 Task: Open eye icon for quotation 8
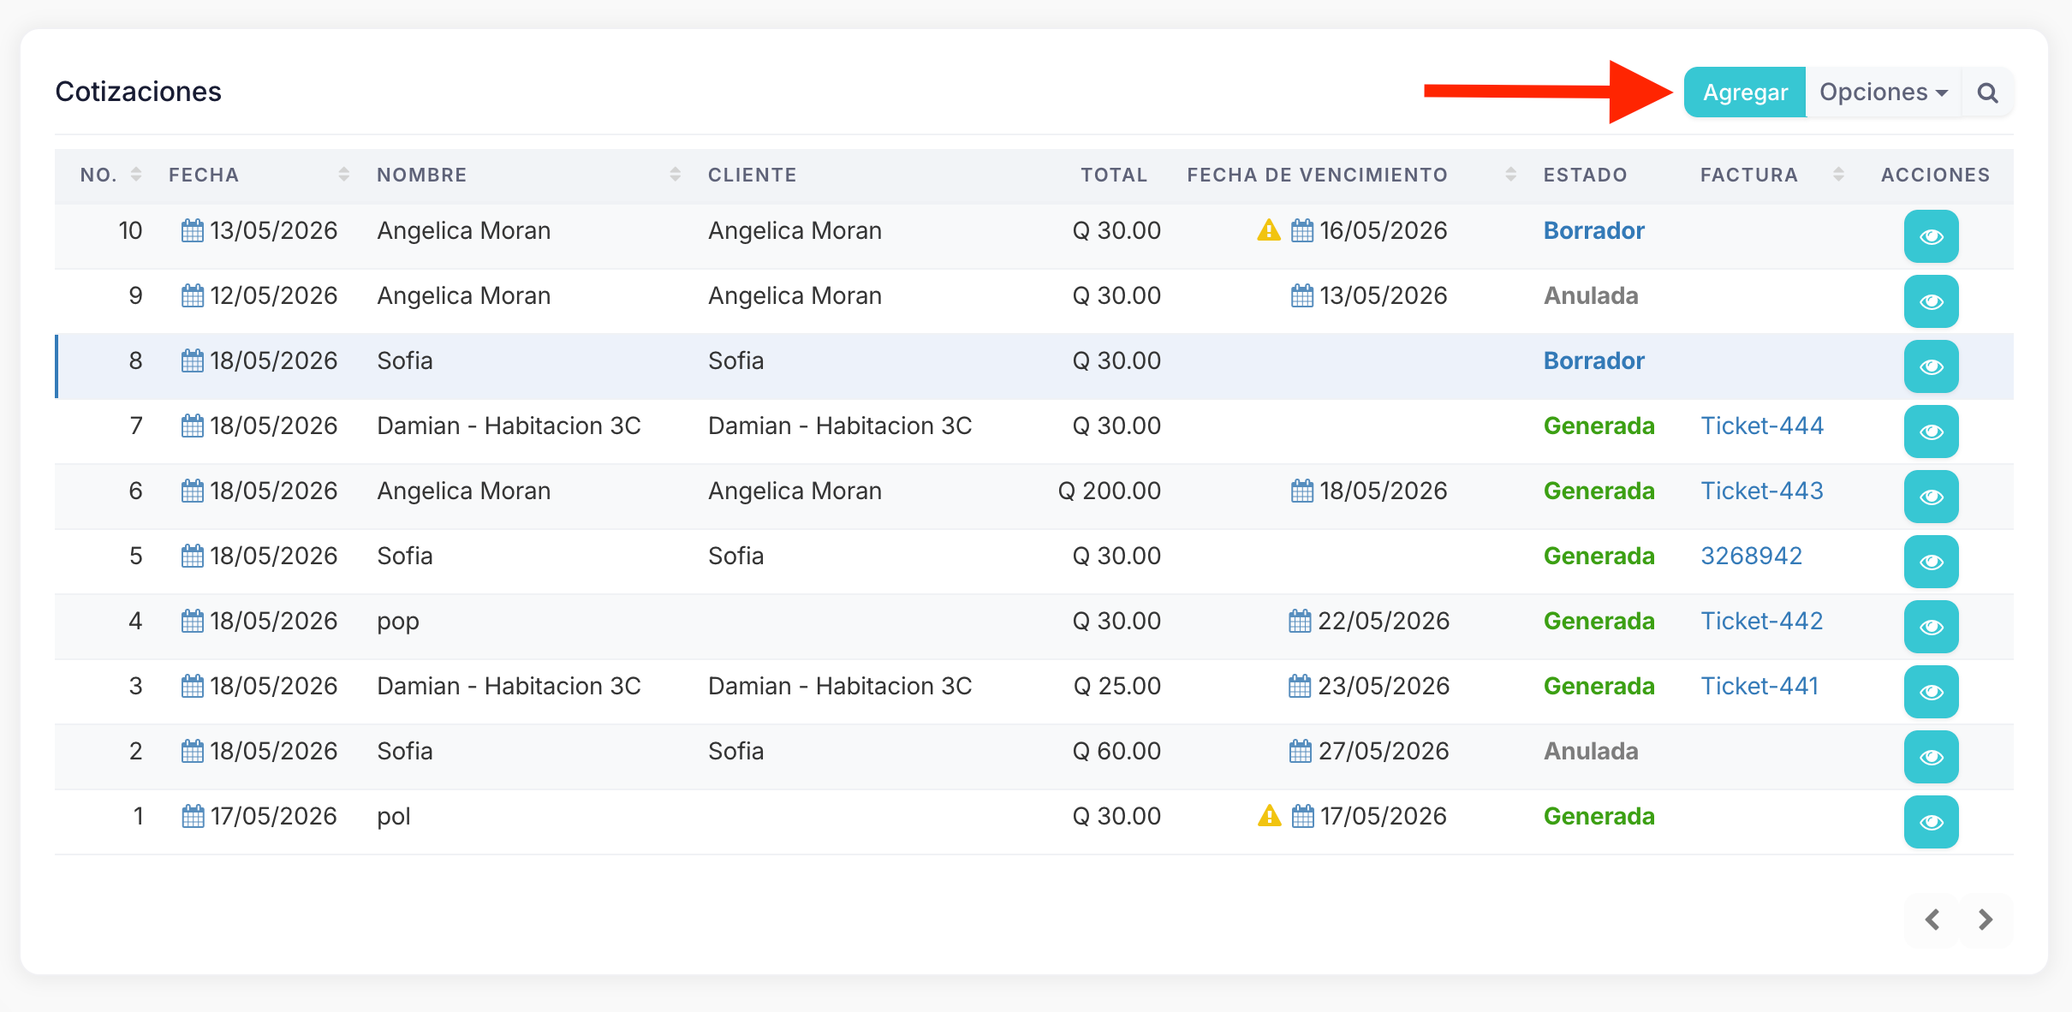(1931, 366)
